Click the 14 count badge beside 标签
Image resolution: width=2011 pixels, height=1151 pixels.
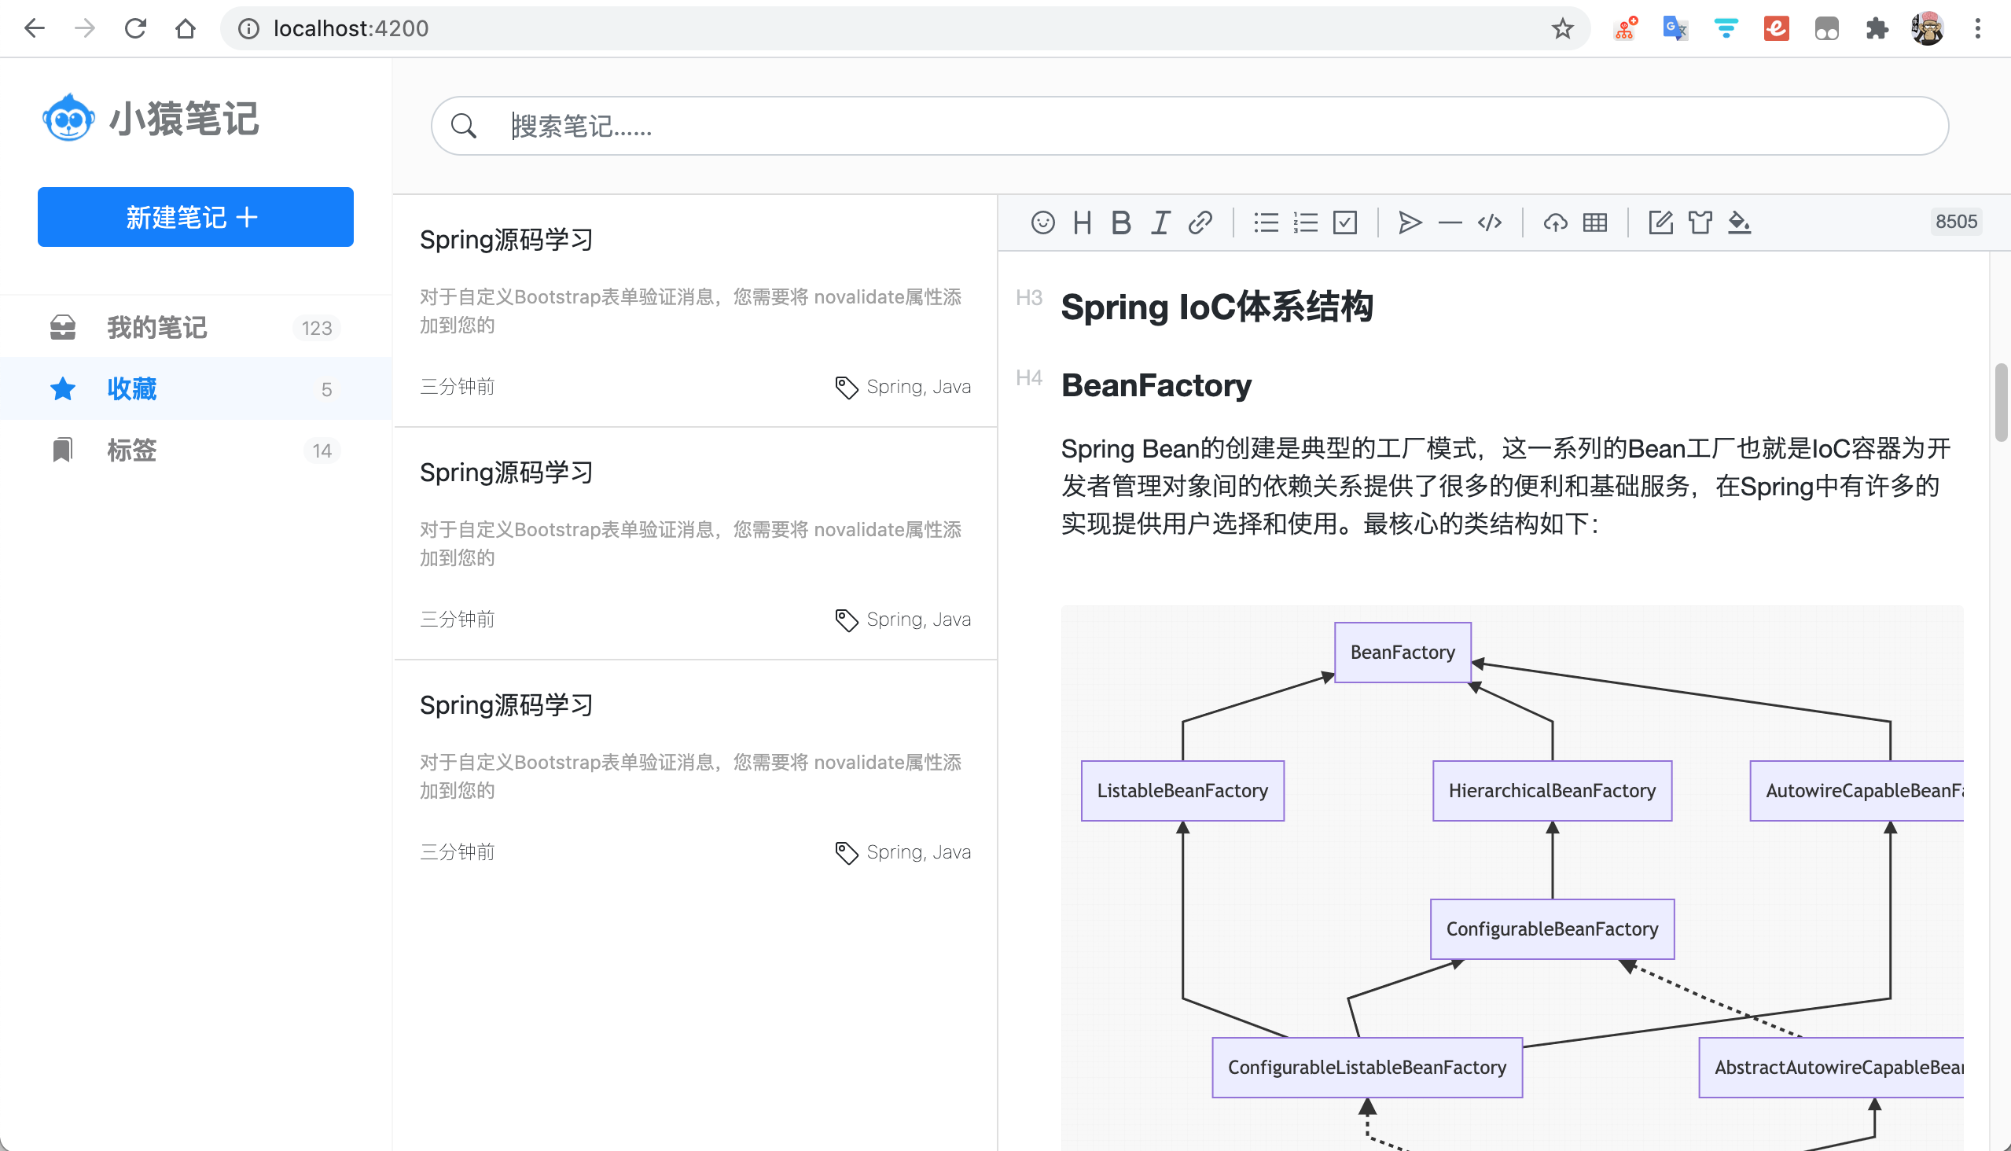click(322, 450)
